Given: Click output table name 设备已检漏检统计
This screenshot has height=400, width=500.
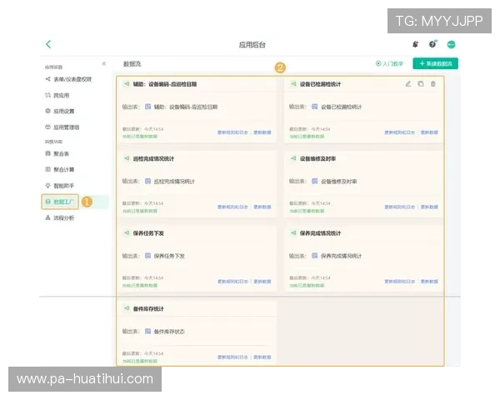Looking at the screenshot, I should [x=341, y=107].
